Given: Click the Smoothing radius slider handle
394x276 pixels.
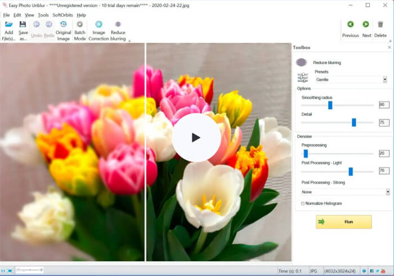Looking at the screenshot, I should [330, 105].
